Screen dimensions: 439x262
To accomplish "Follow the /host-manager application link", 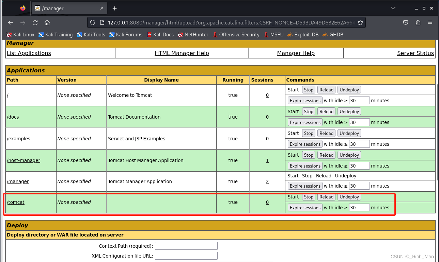I will click(x=23, y=160).
